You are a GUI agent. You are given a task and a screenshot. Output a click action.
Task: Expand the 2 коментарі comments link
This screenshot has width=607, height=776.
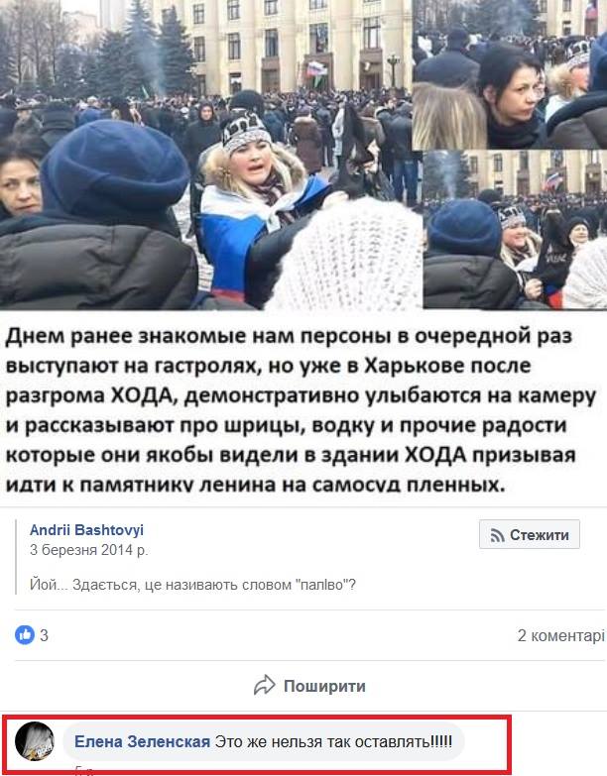click(561, 635)
